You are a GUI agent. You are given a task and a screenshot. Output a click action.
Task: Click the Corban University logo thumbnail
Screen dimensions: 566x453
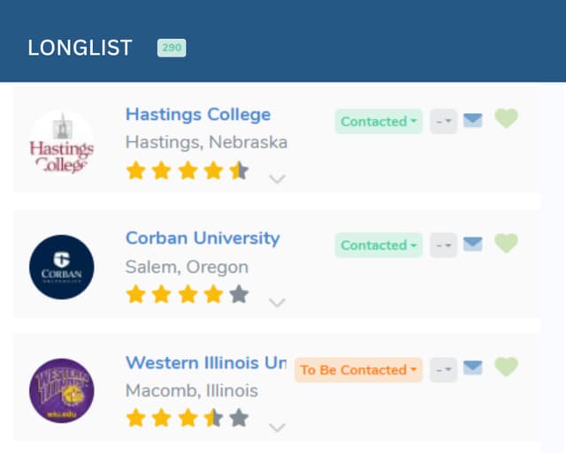pyautogui.click(x=62, y=267)
